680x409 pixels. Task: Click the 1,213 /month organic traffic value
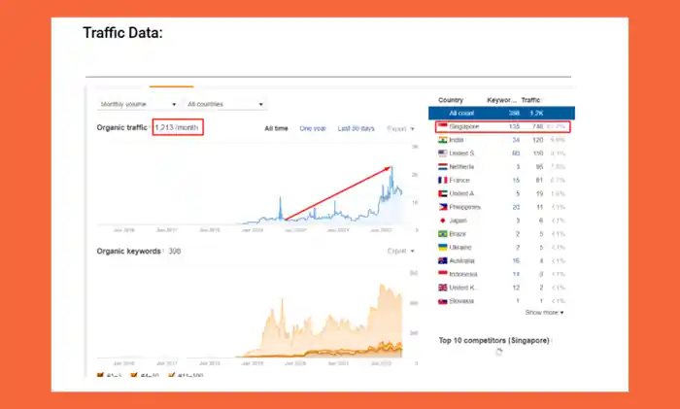point(177,127)
